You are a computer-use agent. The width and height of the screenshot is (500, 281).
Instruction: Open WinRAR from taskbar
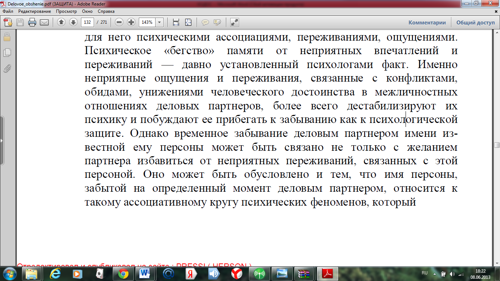tap(304, 273)
